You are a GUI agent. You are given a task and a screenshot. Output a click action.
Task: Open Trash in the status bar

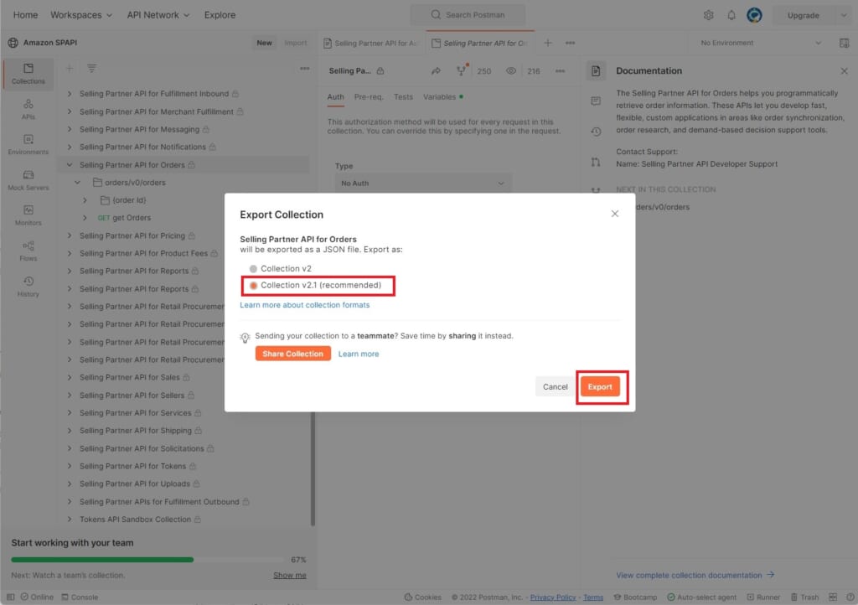click(805, 597)
